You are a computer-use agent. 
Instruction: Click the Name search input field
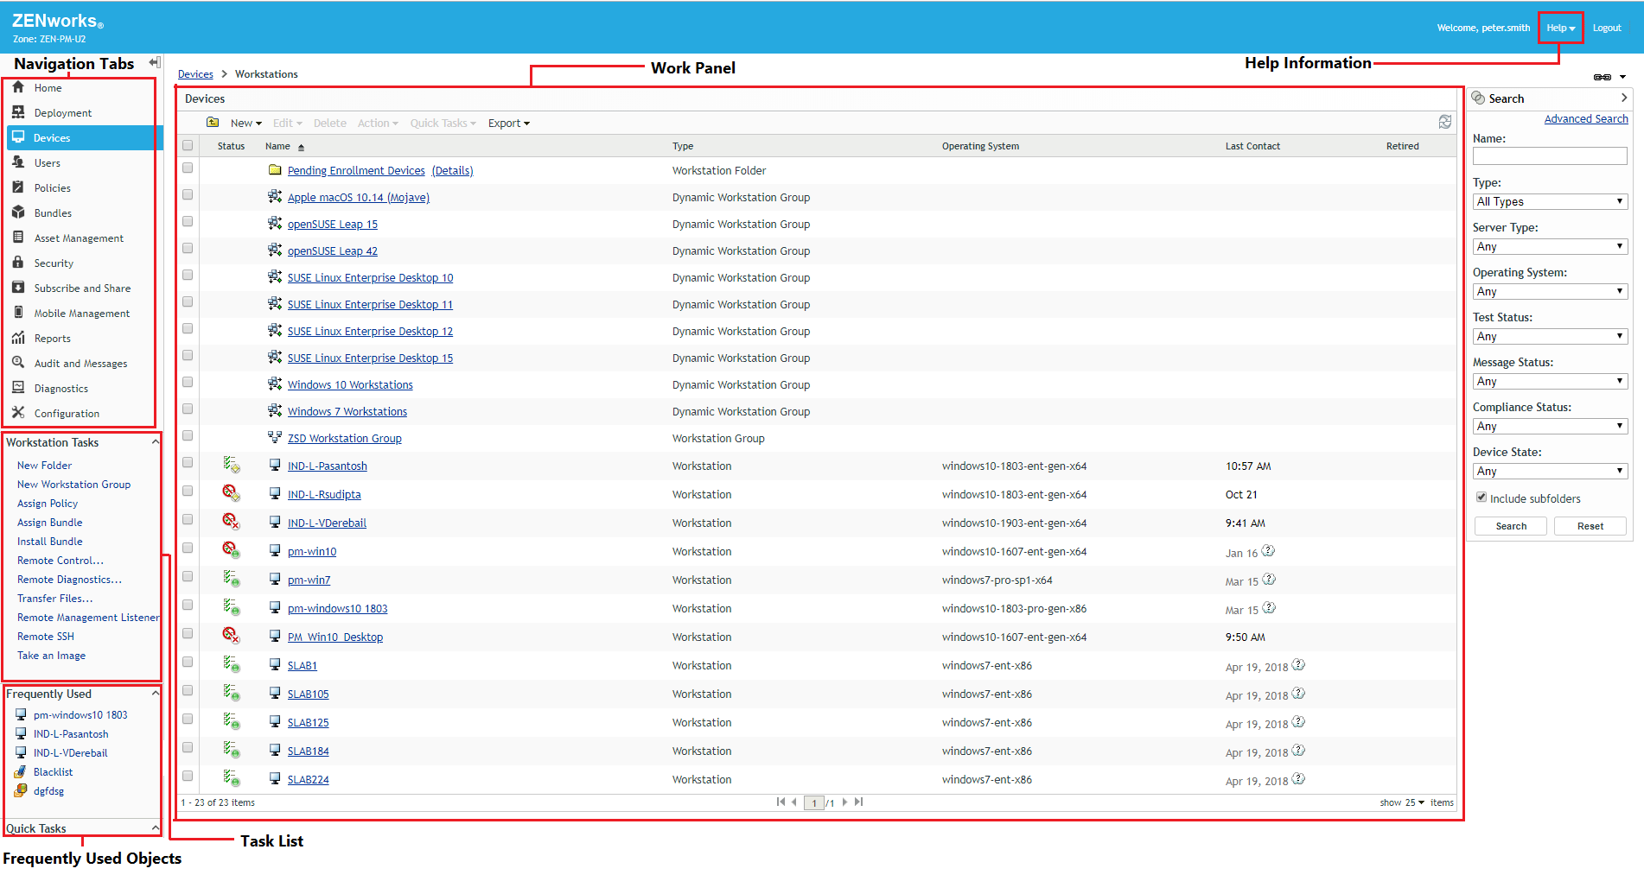tap(1550, 156)
